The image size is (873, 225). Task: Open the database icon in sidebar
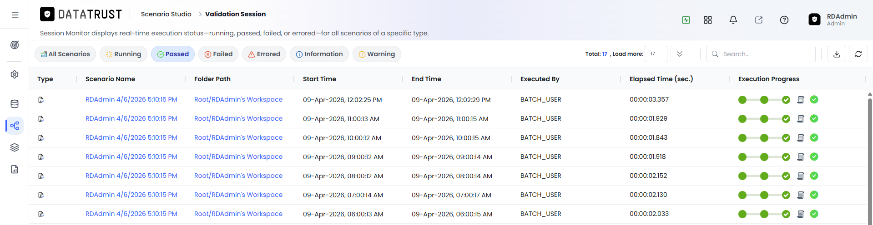pos(15,104)
